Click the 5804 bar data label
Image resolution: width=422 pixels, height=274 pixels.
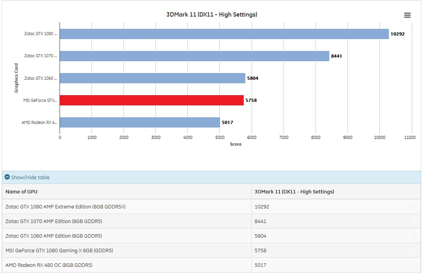pyautogui.click(x=253, y=78)
